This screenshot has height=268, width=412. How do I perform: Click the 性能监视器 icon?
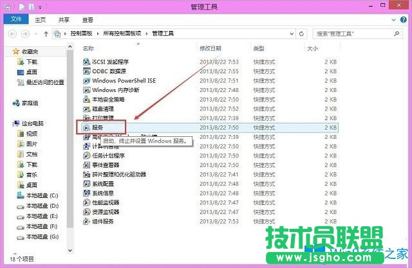point(86,202)
